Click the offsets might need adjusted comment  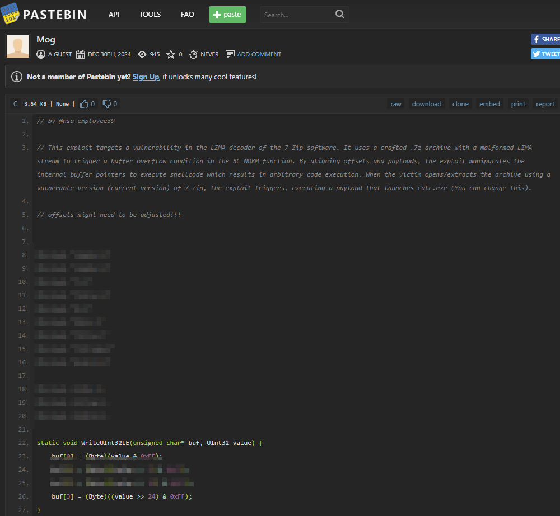109,215
